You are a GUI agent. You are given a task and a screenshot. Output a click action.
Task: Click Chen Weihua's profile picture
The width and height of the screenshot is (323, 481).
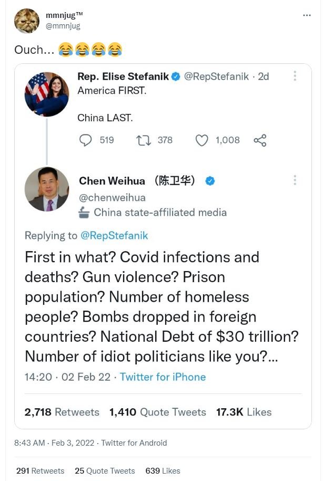point(46,190)
